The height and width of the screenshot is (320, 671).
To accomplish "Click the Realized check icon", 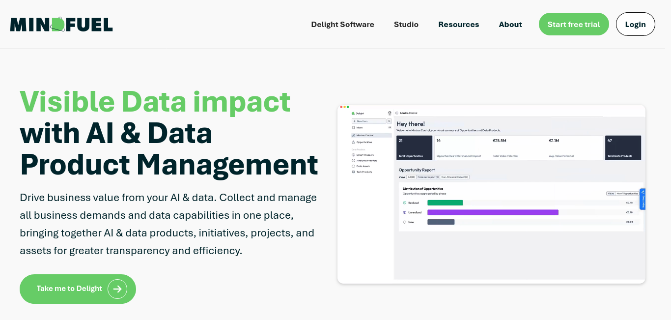I will tap(405, 203).
